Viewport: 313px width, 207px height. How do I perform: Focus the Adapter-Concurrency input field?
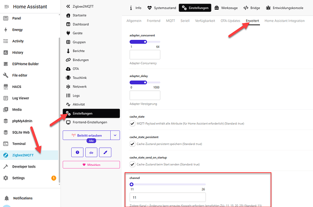145,55
